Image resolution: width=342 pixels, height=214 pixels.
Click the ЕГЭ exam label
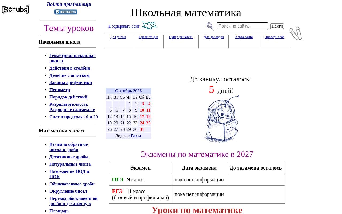pos(117,192)
